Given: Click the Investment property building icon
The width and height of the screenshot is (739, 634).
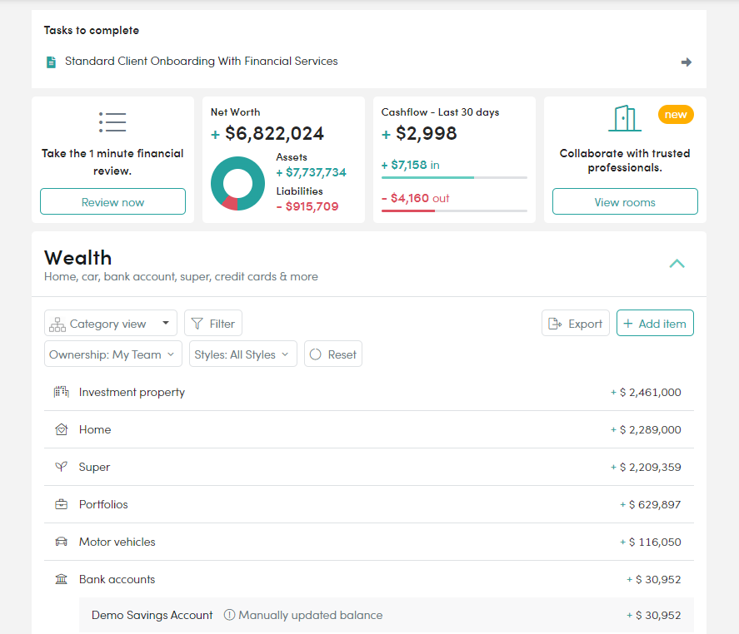Looking at the screenshot, I should click(x=62, y=392).
